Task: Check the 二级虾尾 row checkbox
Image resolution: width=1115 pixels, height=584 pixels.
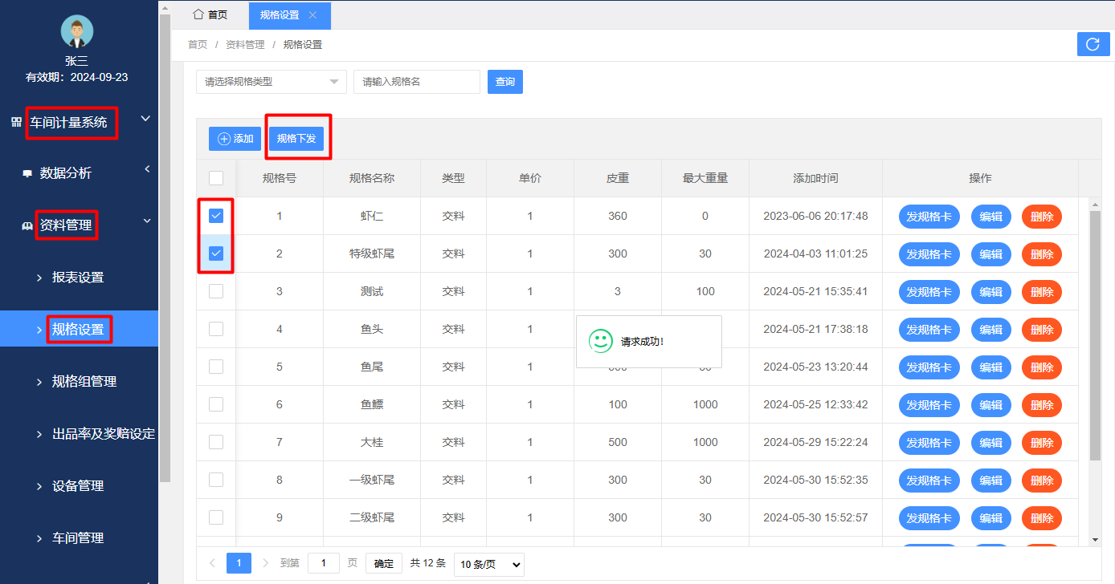Action: click(x=216, y=517)
